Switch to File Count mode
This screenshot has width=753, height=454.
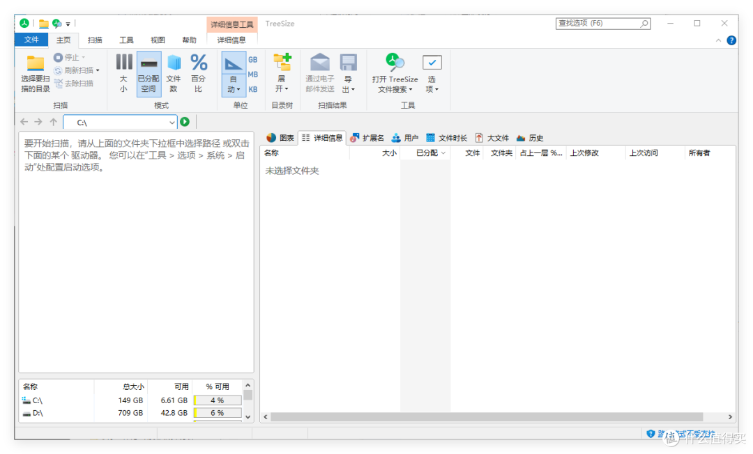tap(174, 73)
